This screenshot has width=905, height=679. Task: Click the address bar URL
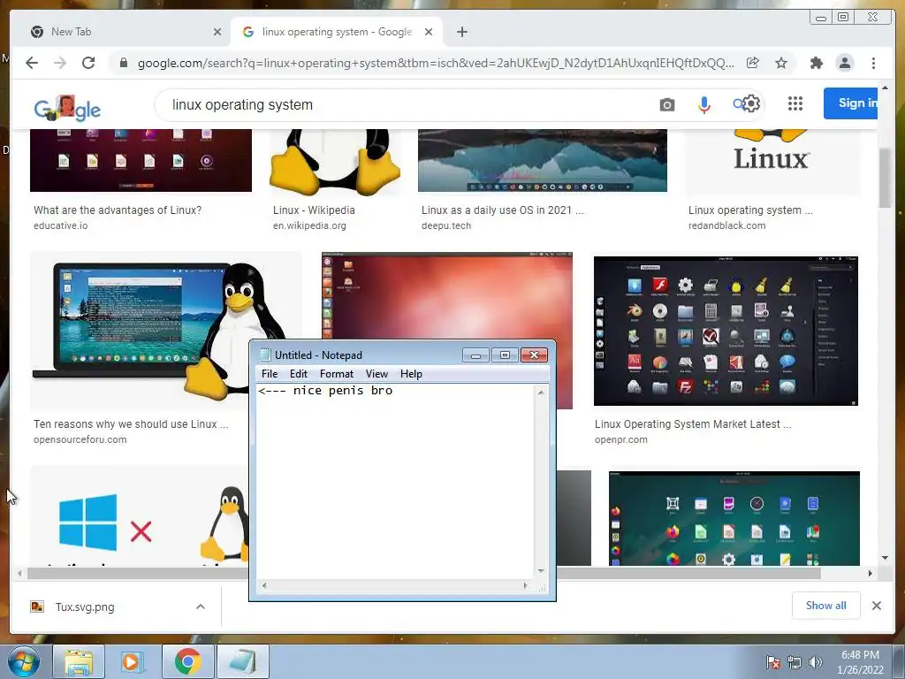point(436,63)
